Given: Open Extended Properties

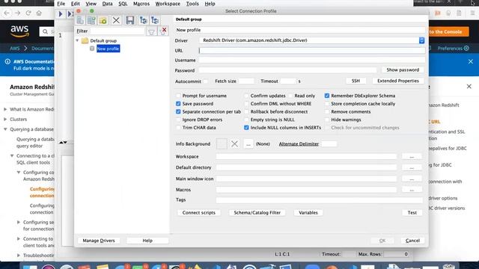Looking at the screenshot, I should pyautogui.click(x=398, y=81).
